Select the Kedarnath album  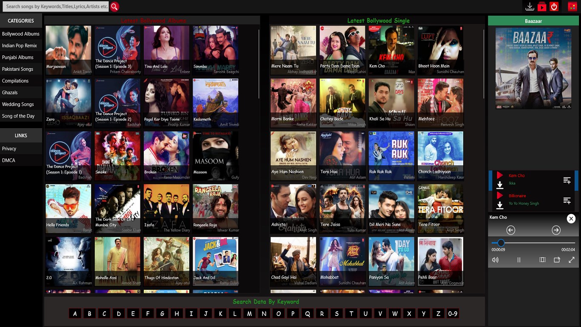click(x=216, y=103)
